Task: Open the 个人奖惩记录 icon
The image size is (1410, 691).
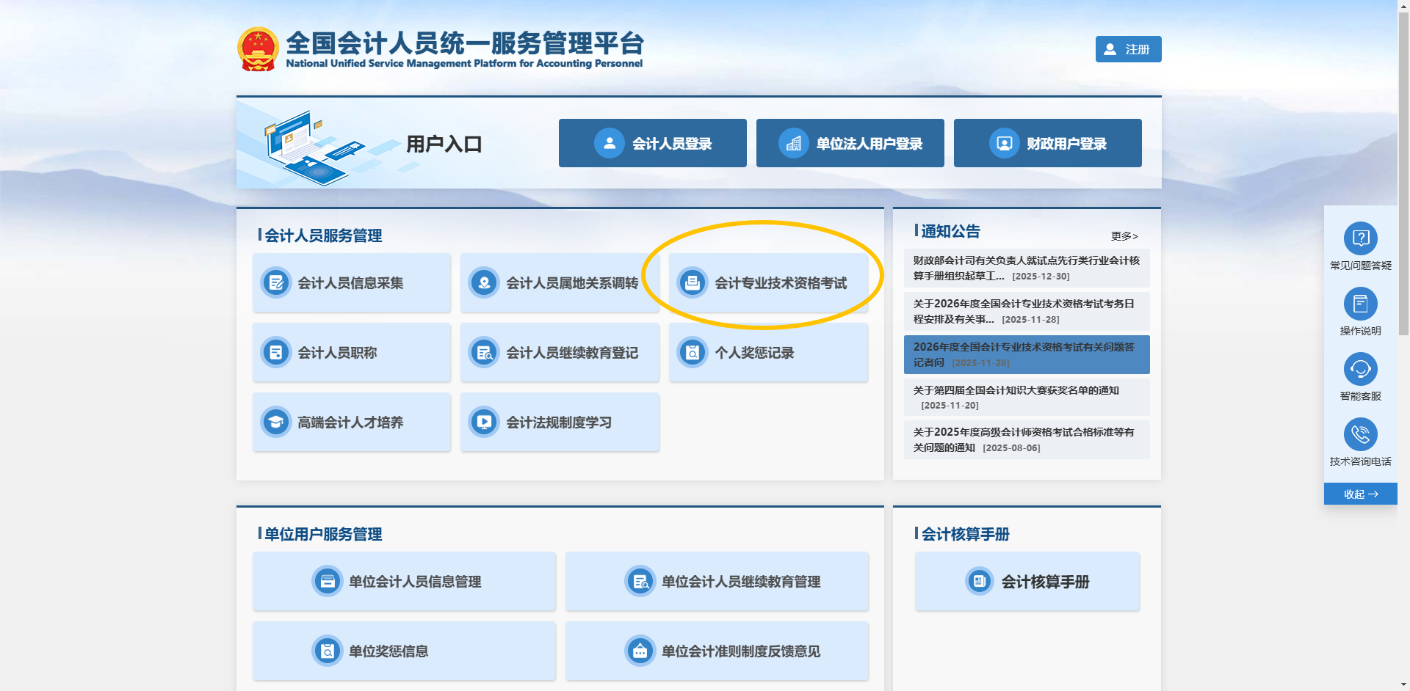Action: pyautogui.click(x=693, y=353)
